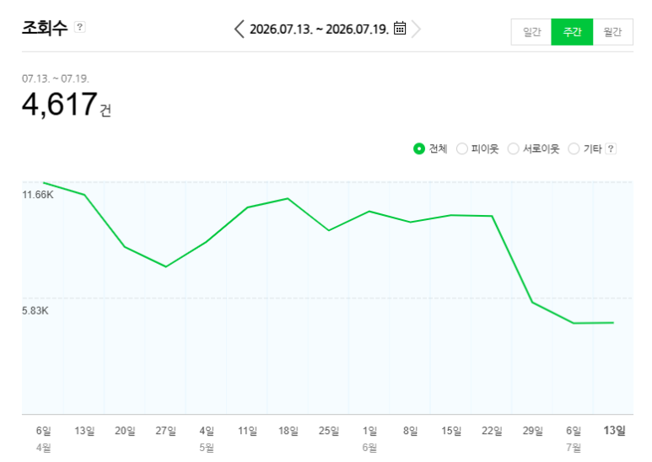Select the 기타 radio option

coord(574,148)
